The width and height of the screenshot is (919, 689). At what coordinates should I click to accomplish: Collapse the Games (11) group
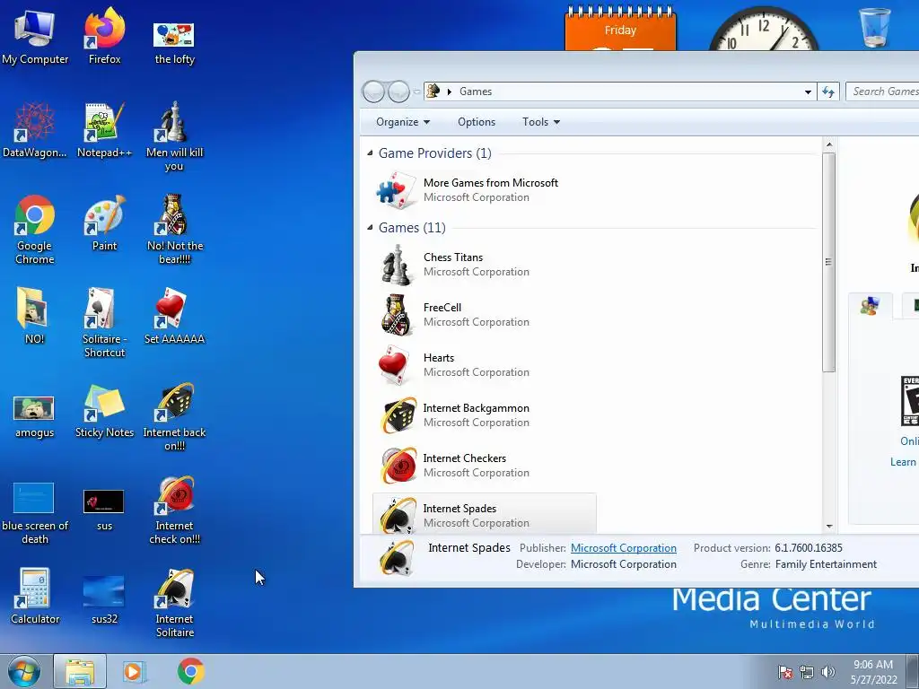[370, 227]
